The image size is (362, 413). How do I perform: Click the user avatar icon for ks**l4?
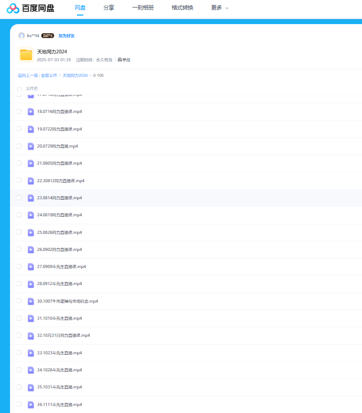click(x=22, y=36)
